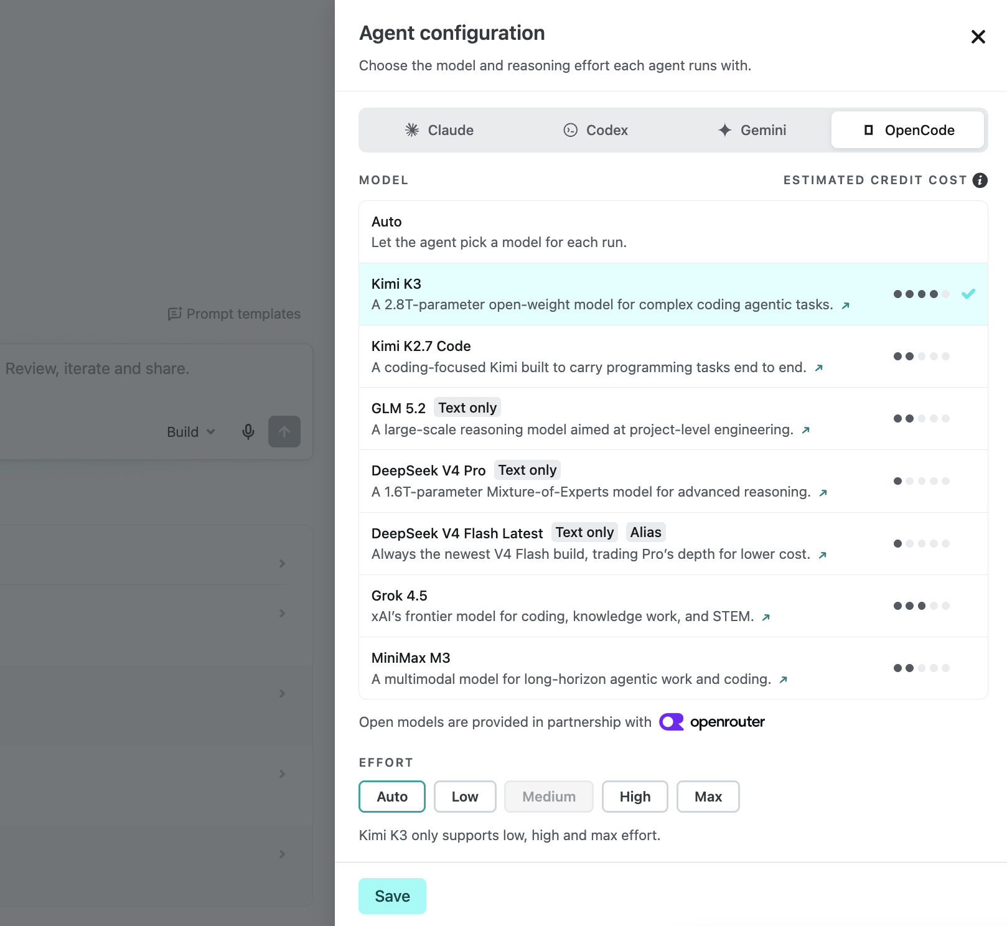
Task: Open the Build mode dropdown
Action: [191, 432]
